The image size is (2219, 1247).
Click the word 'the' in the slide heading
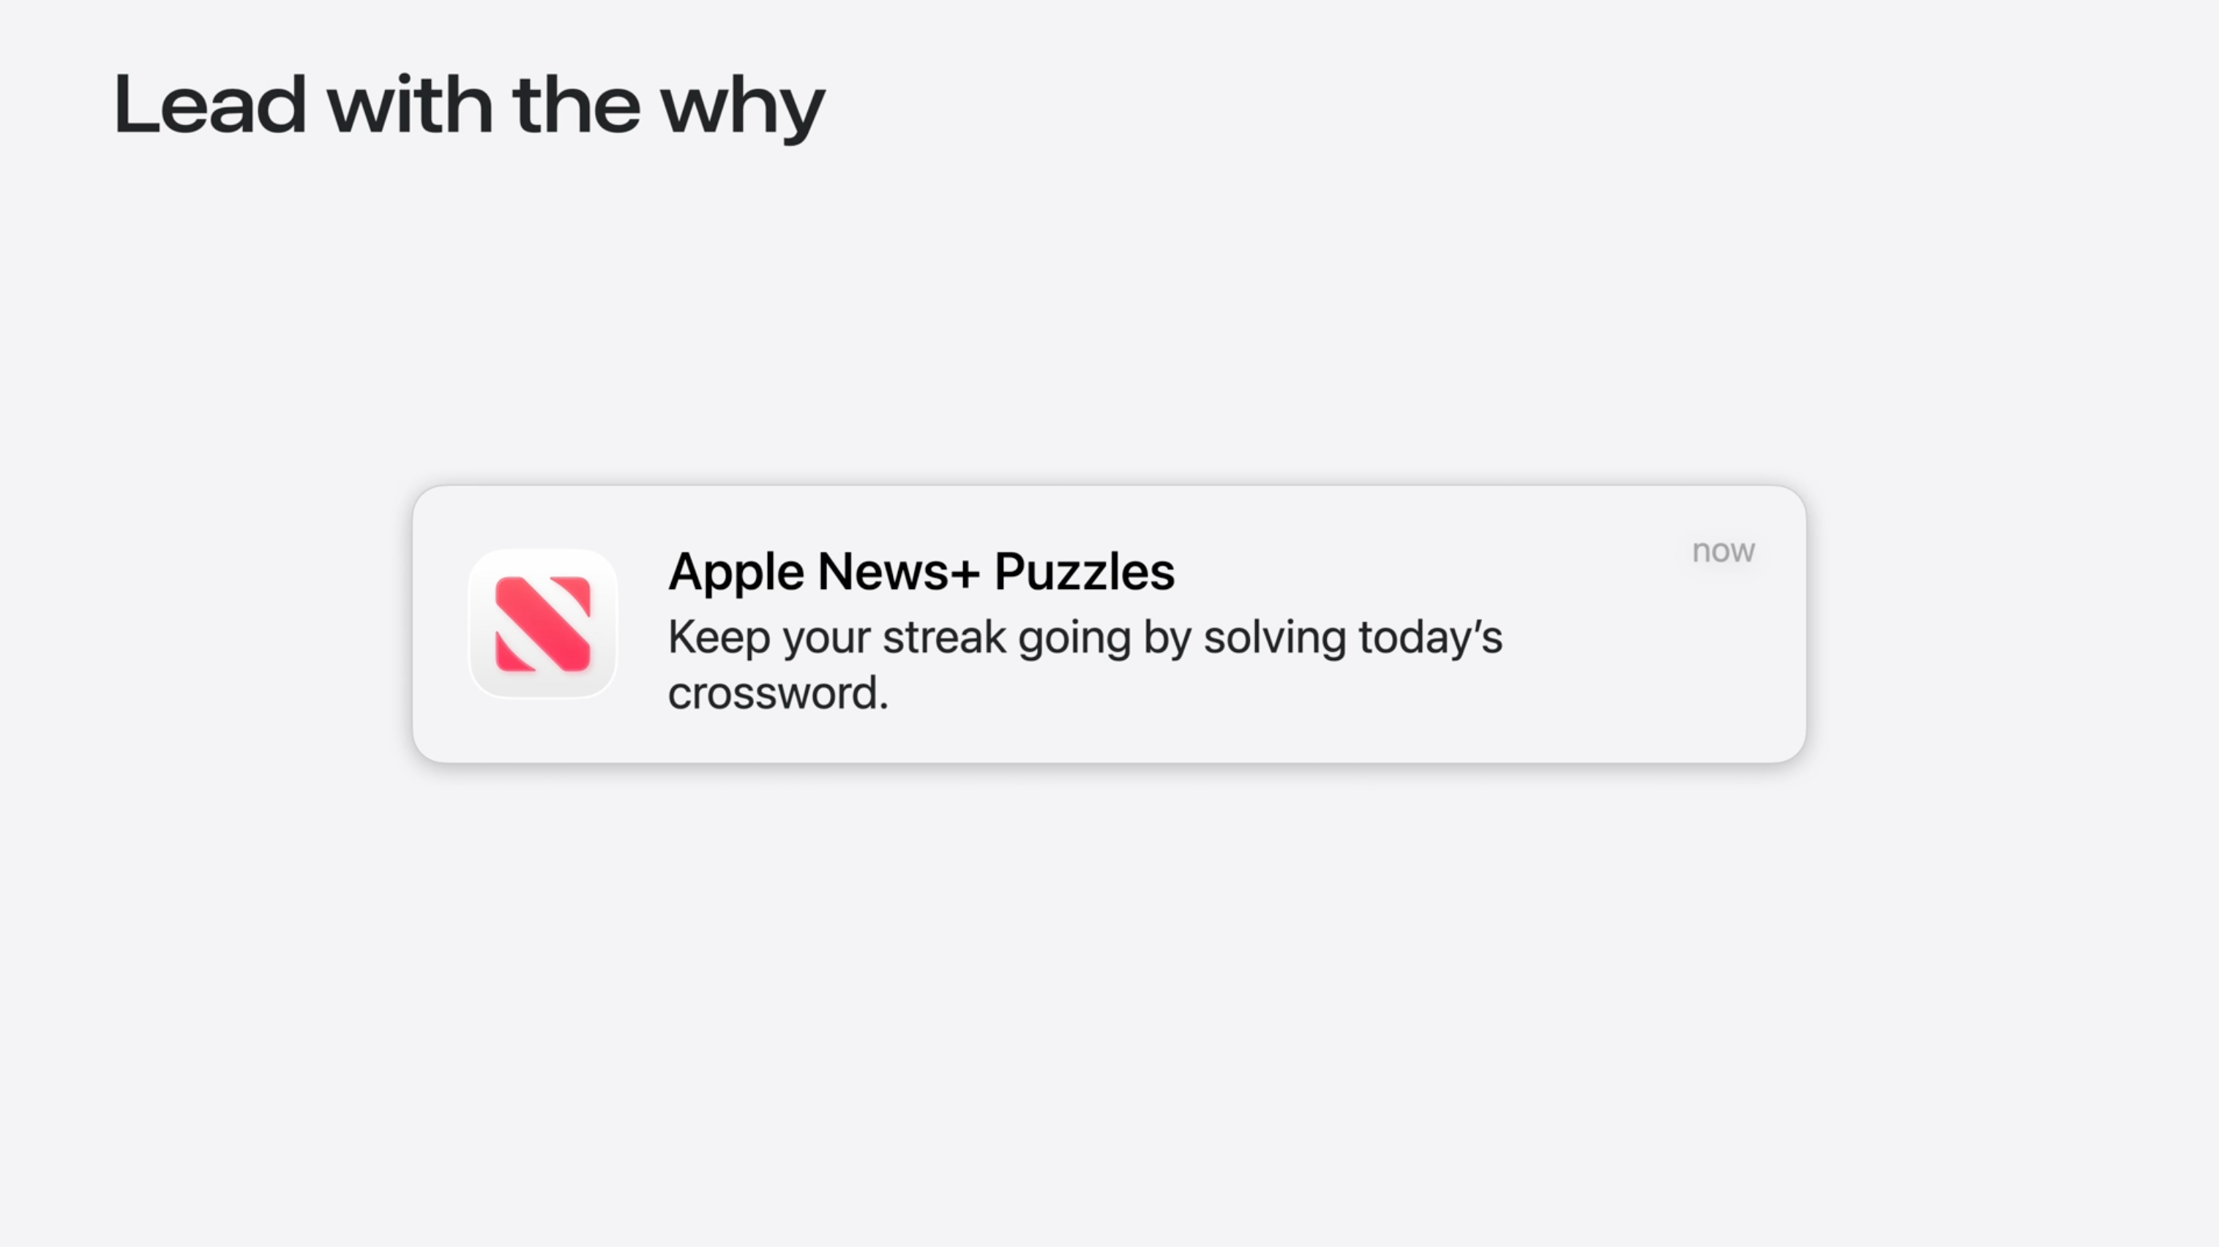[x=576, y=106]
